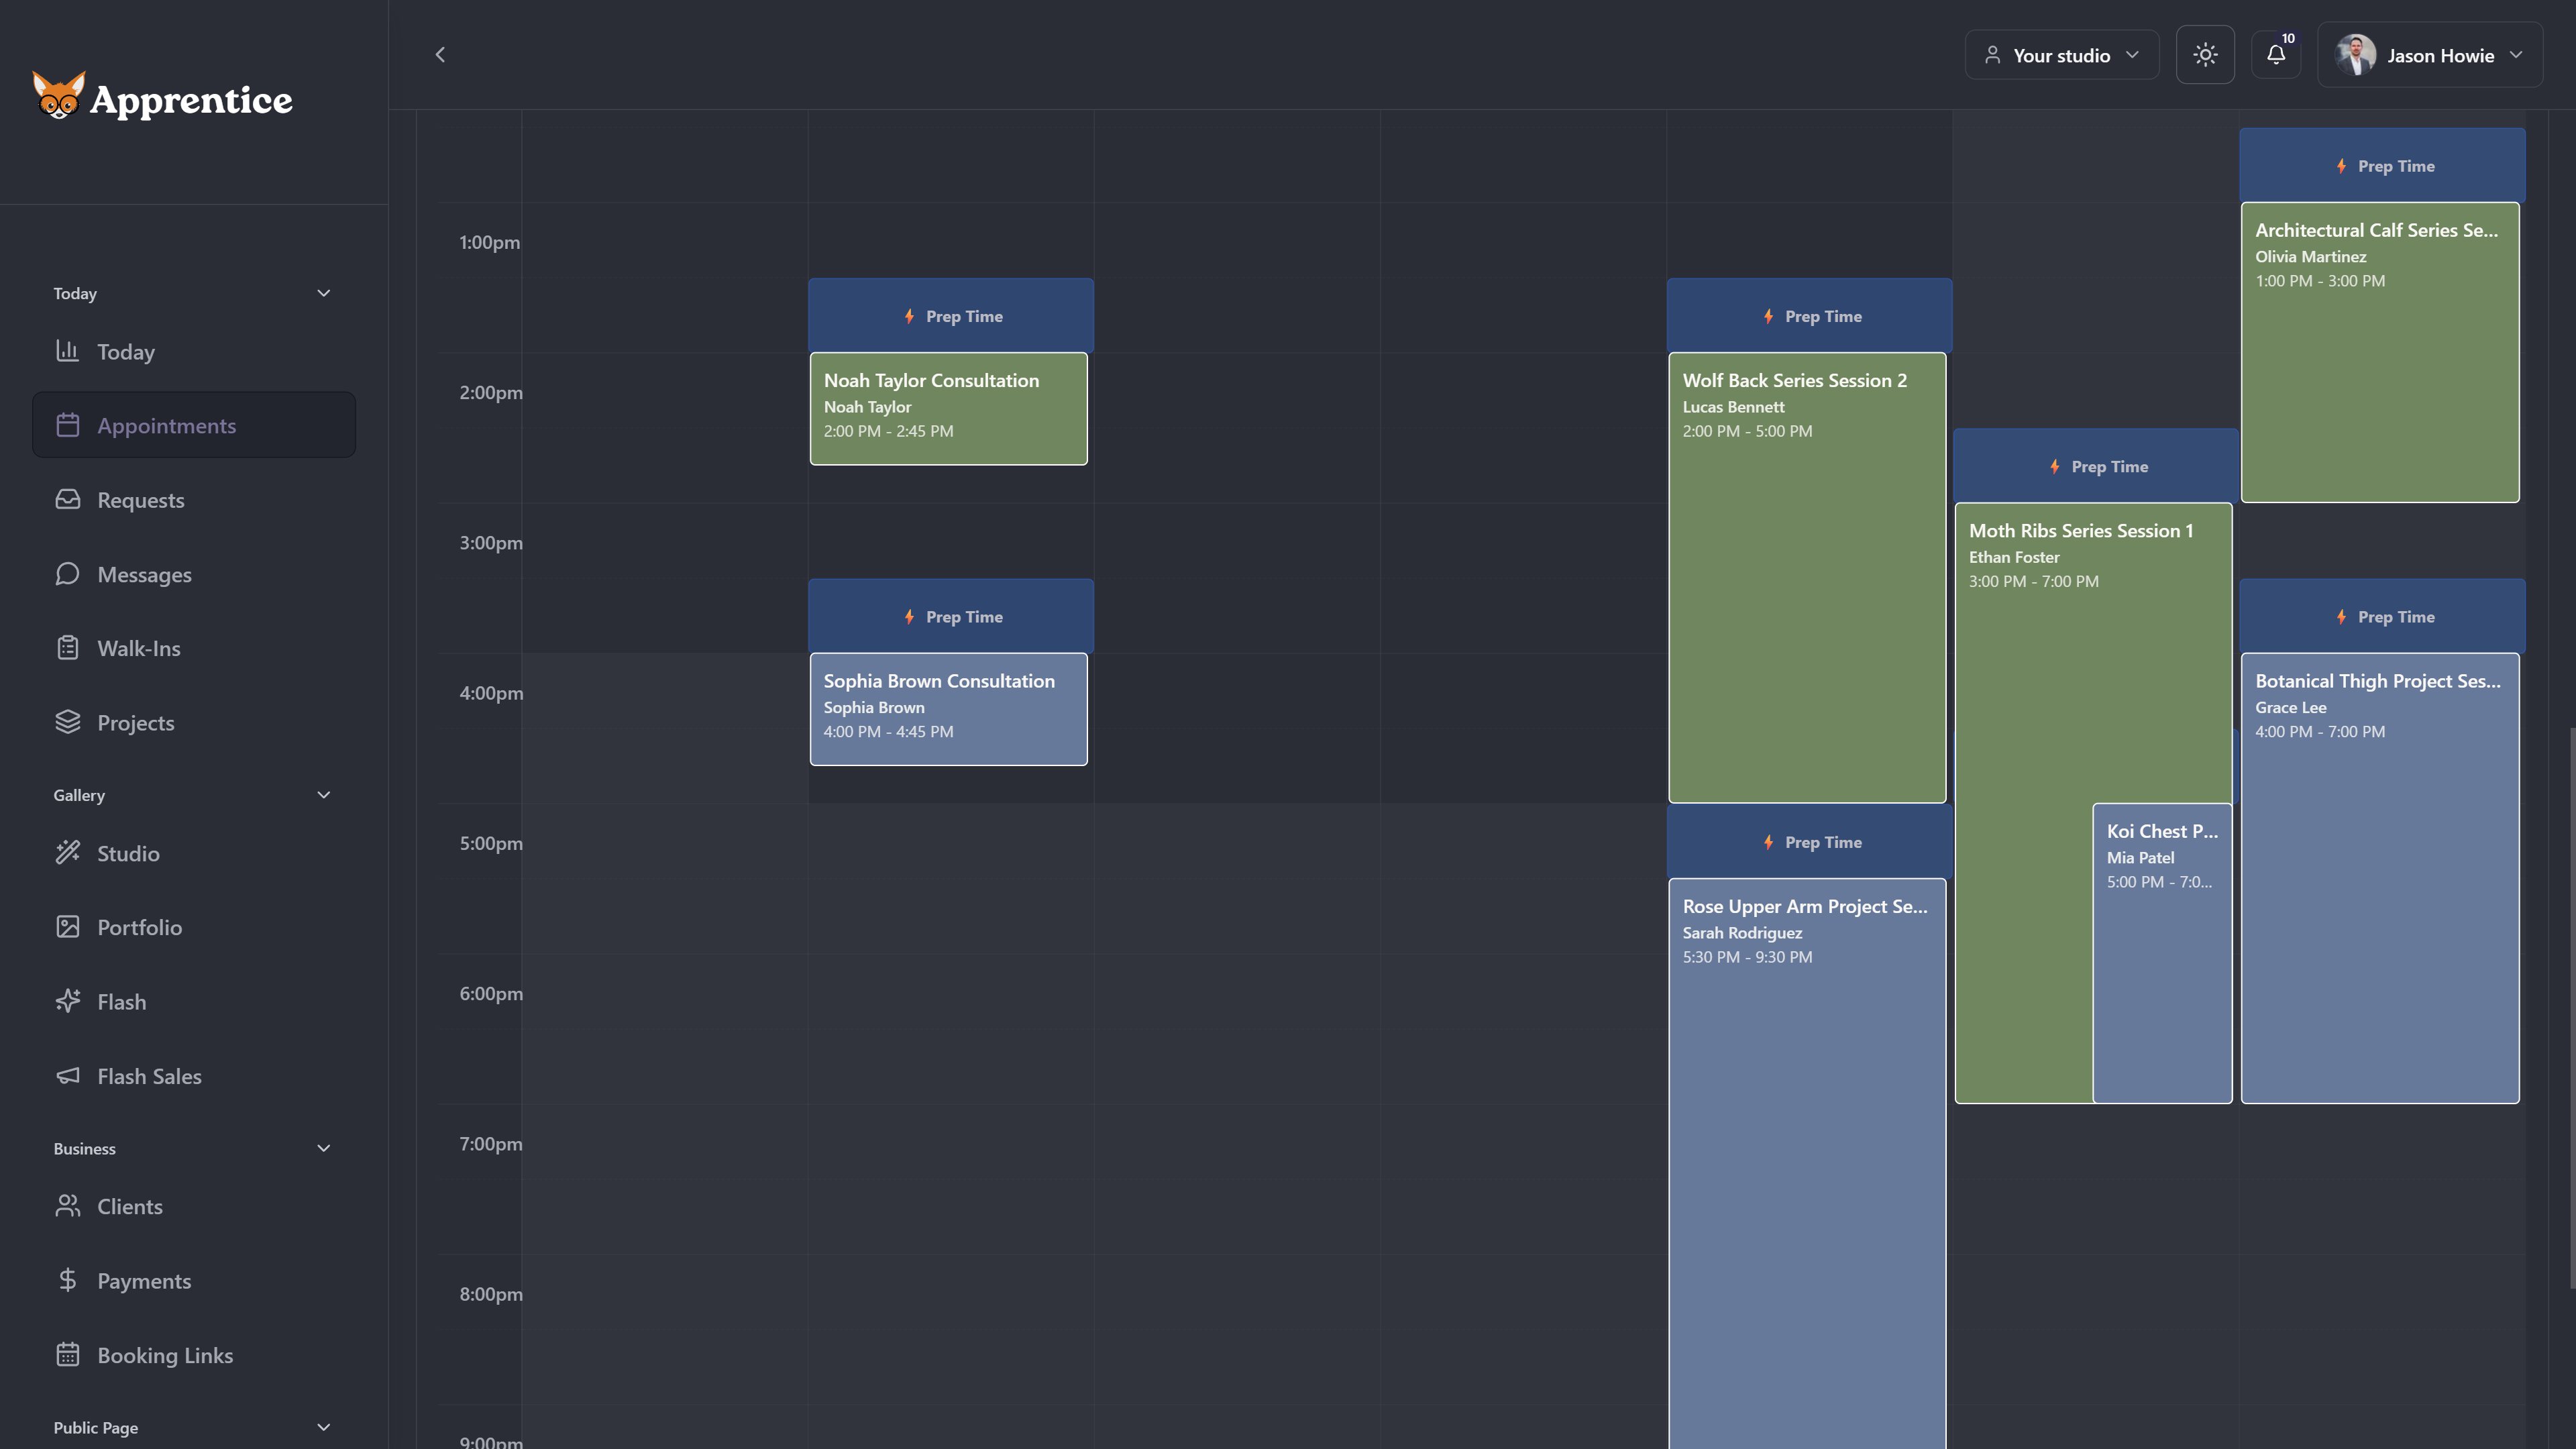Viewport: 2576px width, 1449px height.
Task: Click the Booking Links calendar icon
Action: (x=67, y=1355)
